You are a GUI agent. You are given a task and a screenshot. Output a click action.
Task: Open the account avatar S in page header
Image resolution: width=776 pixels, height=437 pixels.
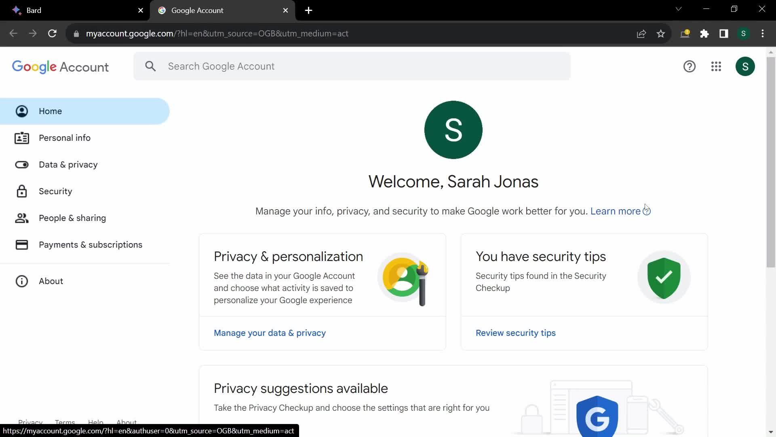point(745,66)
